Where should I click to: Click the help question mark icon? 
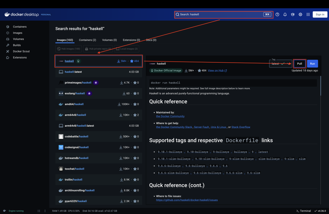(277, 14)
